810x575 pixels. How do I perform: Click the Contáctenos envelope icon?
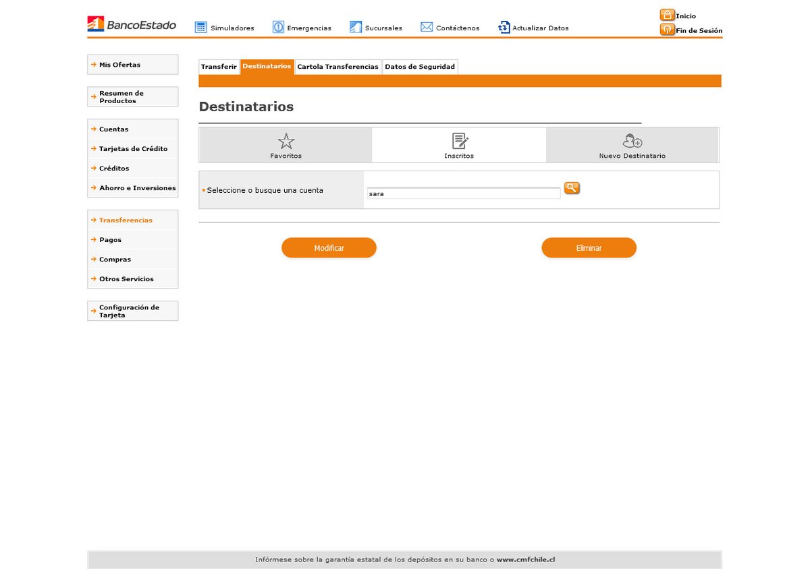tap(427, 27)
